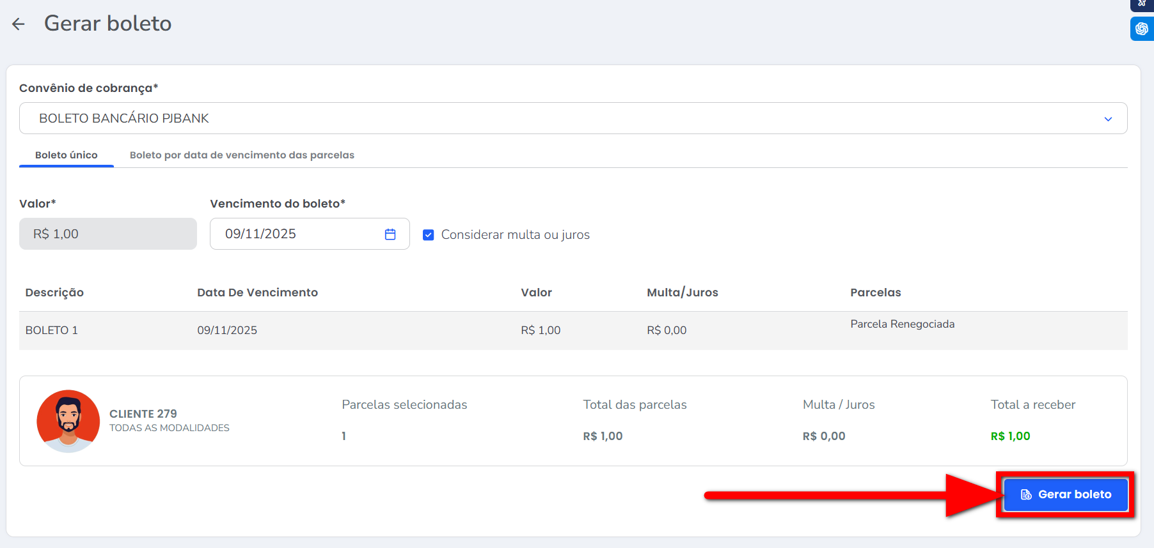Click the dark blue accessibility figure icon
The height and width of the screenshot is (548, 1154).
pyautogui.click(x=1142, y=4)
